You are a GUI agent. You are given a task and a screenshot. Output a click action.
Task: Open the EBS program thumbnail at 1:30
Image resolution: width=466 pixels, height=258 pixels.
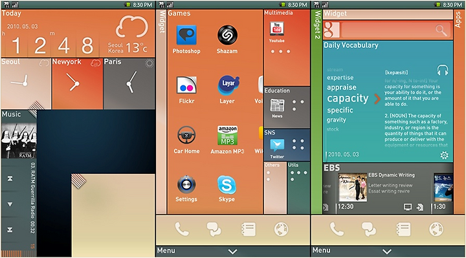point(443,188)
